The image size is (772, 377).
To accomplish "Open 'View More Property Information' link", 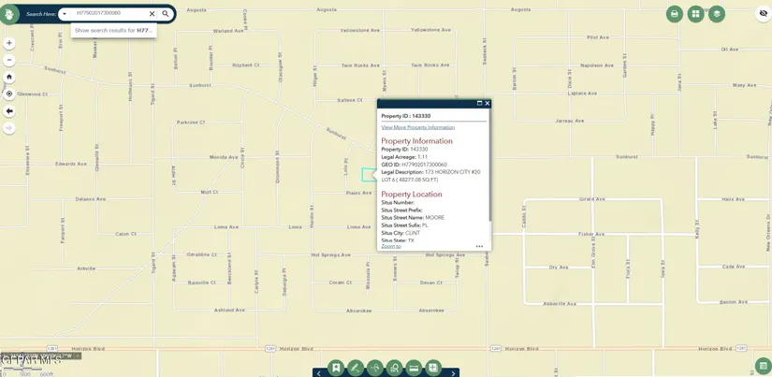I will pos(417,127).
